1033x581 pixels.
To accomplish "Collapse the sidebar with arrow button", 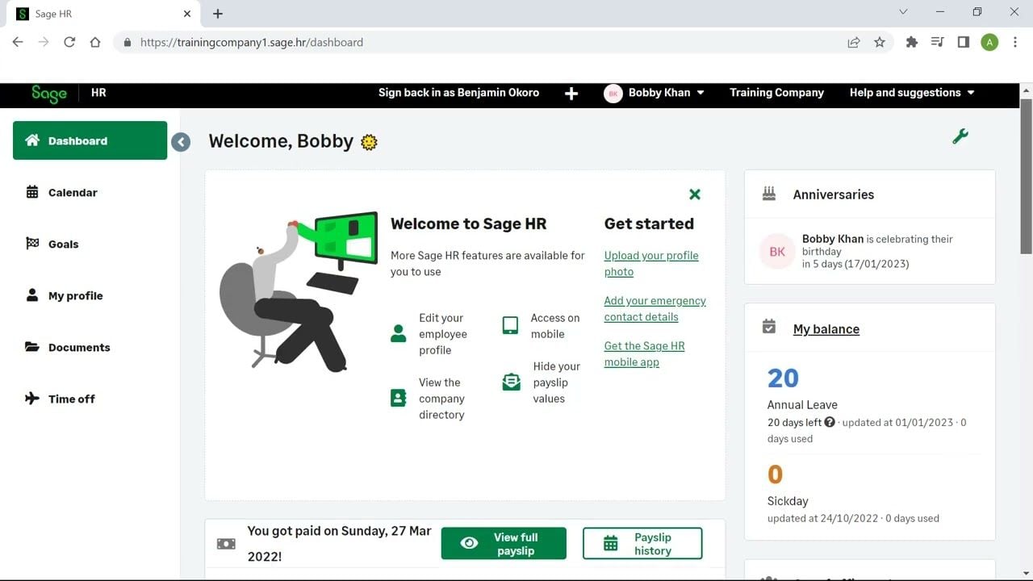I will click(181, 142).
